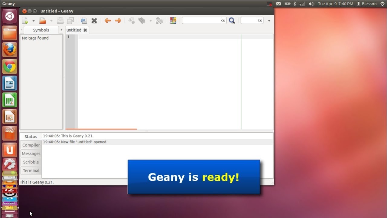
Task: Open System Settings from the dock
Action: pos(10,164)
